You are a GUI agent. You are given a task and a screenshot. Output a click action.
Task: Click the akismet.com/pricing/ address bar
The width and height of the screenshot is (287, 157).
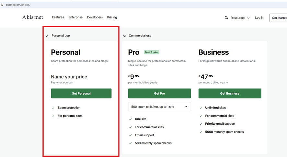[143, 5]
